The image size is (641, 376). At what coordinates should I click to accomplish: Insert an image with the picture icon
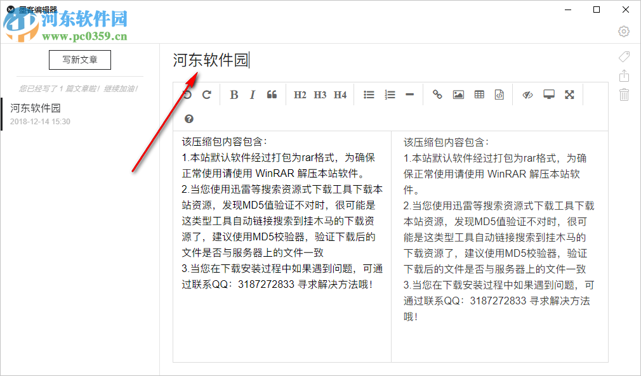pyautogui.click(x=458, y=94)
